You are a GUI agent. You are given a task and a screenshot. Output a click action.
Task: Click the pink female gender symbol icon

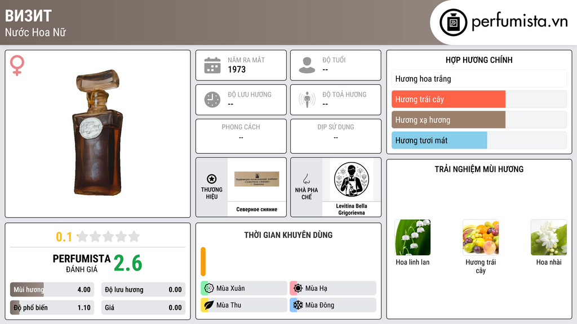coord(17,65)
